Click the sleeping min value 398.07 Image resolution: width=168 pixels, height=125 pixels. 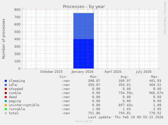coord(94,81)
